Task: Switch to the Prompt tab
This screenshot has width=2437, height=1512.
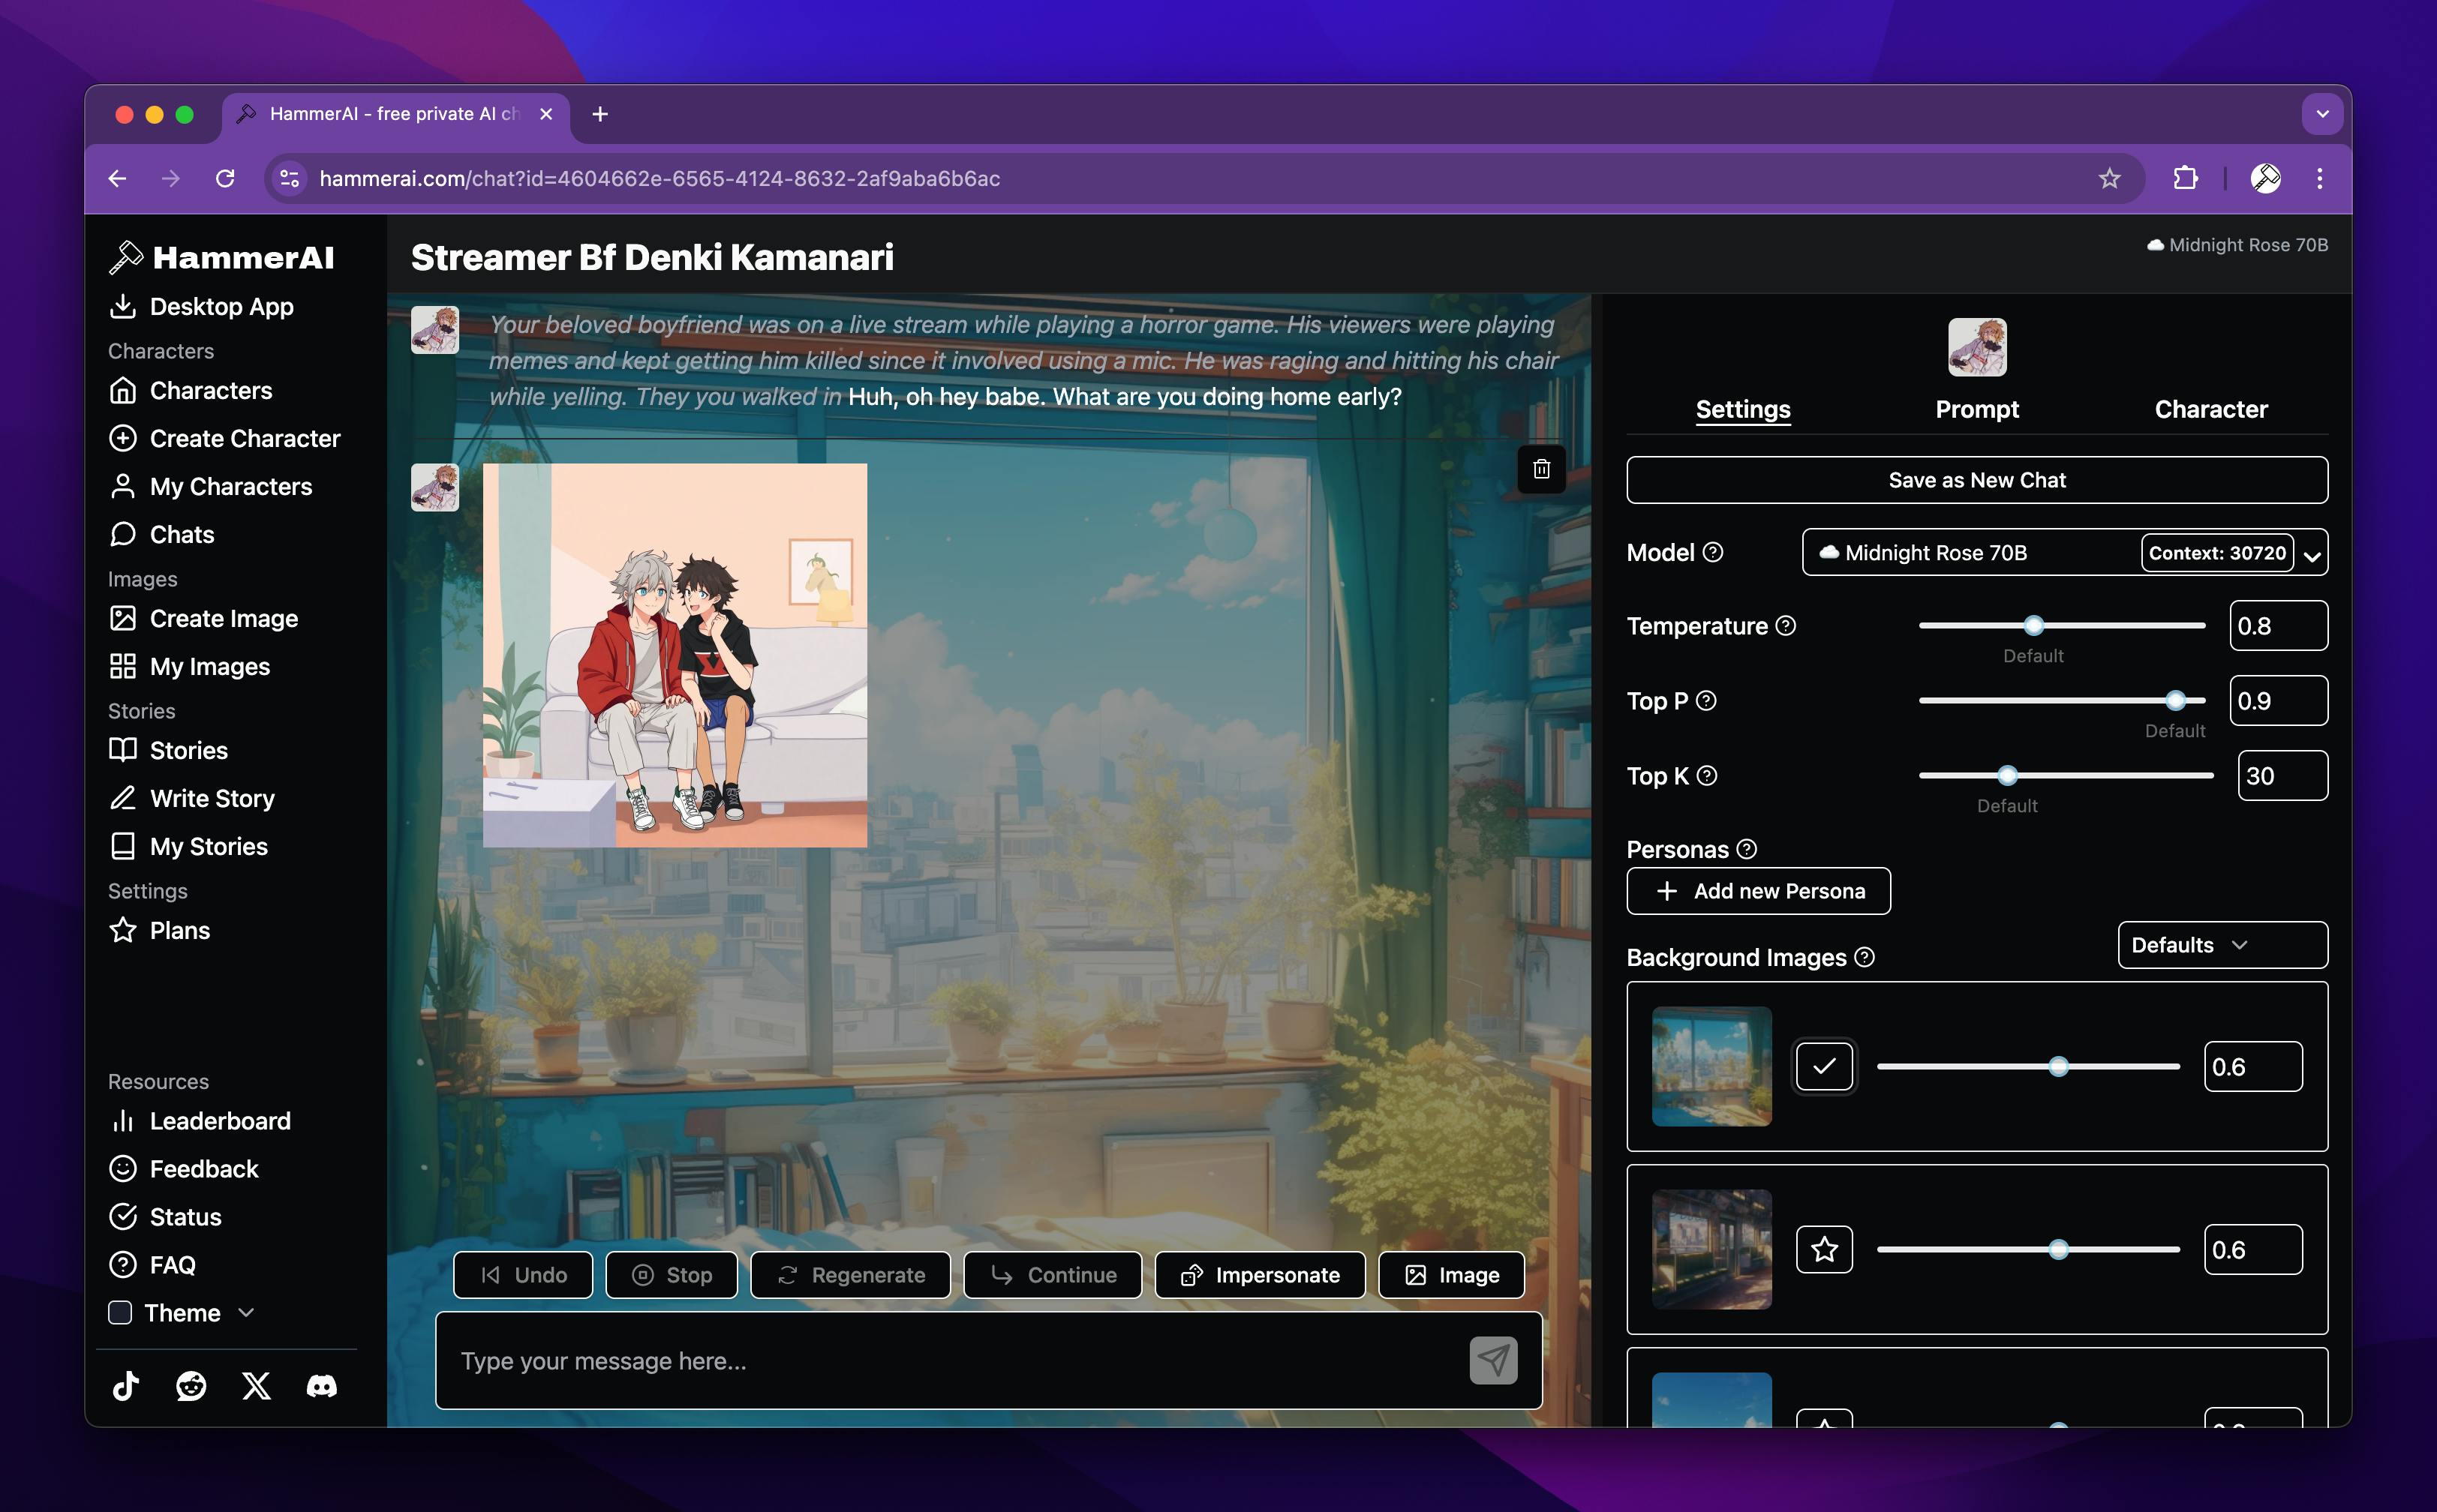Action: (x=1976, y=409)
